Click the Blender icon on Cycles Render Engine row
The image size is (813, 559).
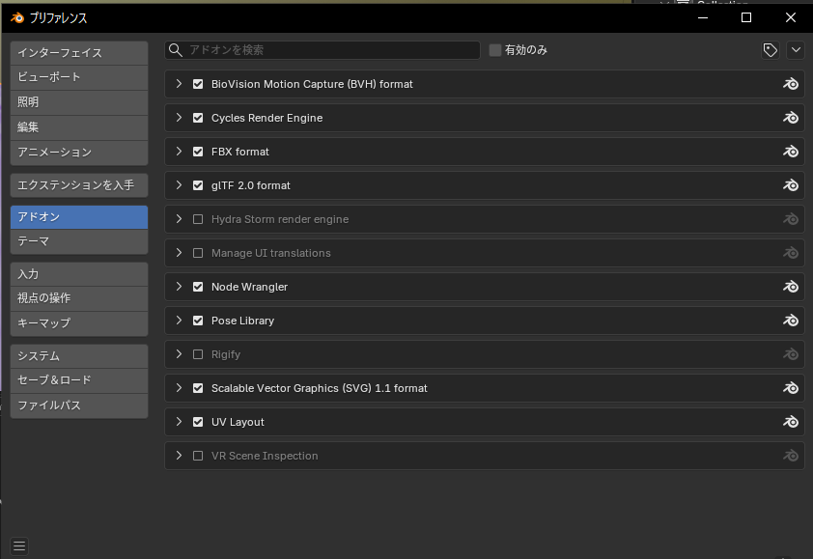pyautogui.click(x=791, y=118)
